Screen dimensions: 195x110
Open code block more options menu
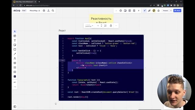point(116,26)
